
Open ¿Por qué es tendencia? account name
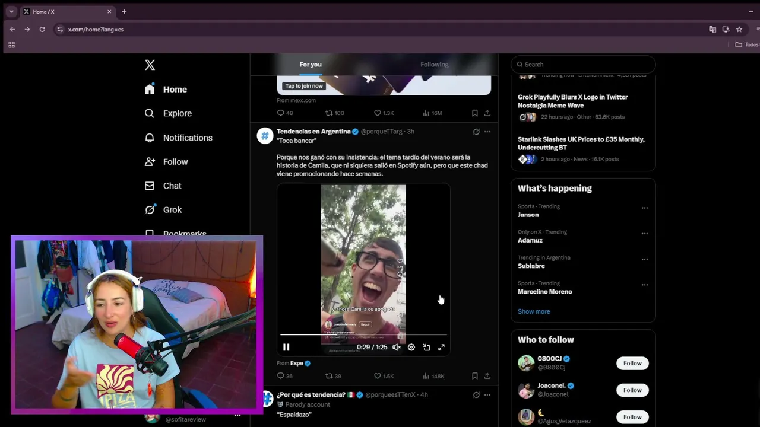[x=311, y=395]
